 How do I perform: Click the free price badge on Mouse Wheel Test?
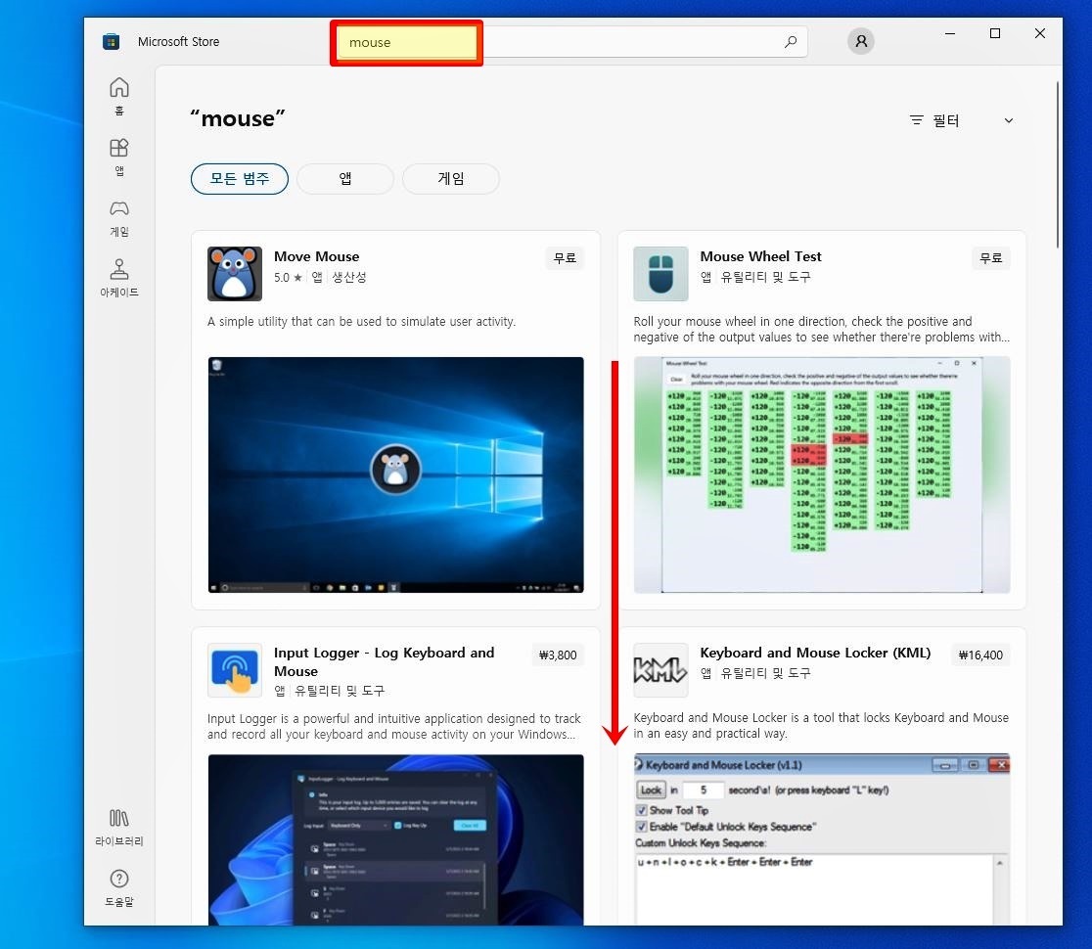(x=991, y=258)
